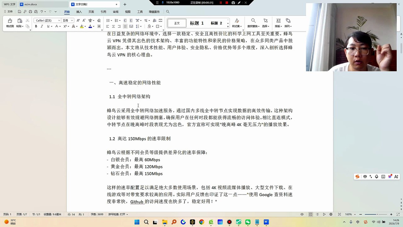Open the underline style dropdown arrow
403x227 pixels.
tap(51, 26)
